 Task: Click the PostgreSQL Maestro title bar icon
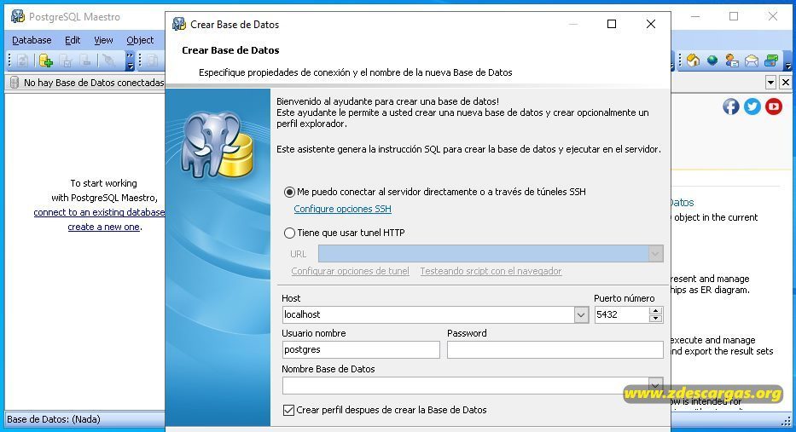(18, 16)
